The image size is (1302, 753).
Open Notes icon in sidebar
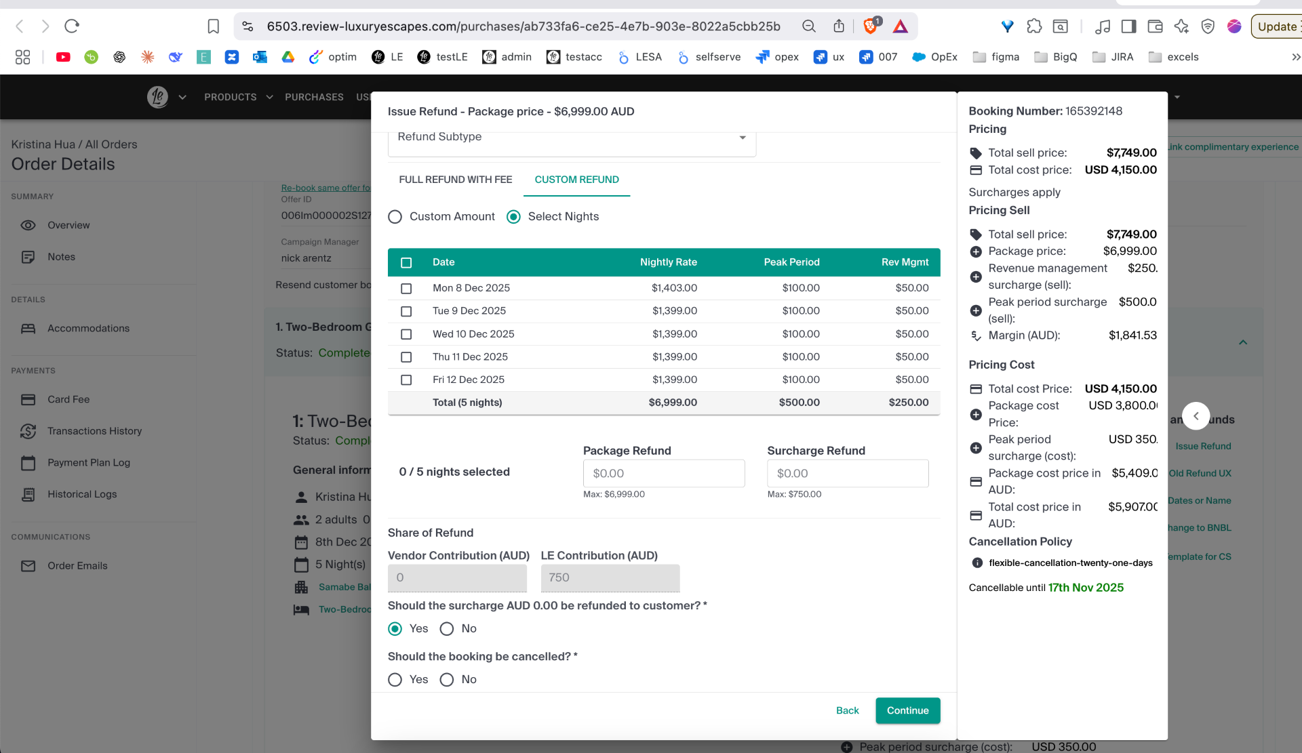click(28, 257)
